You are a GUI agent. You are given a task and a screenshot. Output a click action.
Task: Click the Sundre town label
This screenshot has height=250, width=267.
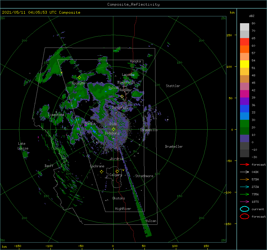90,123
